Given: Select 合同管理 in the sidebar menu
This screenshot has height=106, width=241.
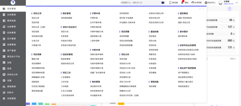Looking at the screenshot, I should 11,15.
